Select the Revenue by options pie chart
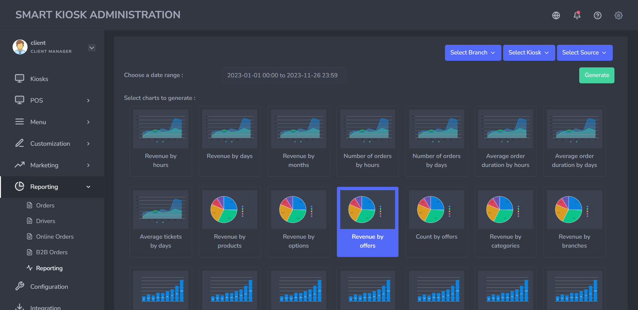The image size is (638, 310). click(x=299, y=222)
